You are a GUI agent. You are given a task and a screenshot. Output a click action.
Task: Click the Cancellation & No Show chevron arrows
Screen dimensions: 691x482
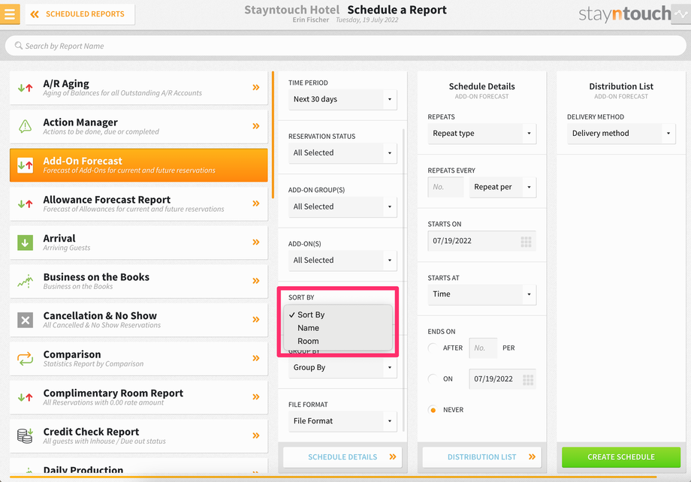point(256,320)
